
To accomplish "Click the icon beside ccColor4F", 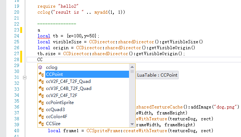I will point(41,117).
